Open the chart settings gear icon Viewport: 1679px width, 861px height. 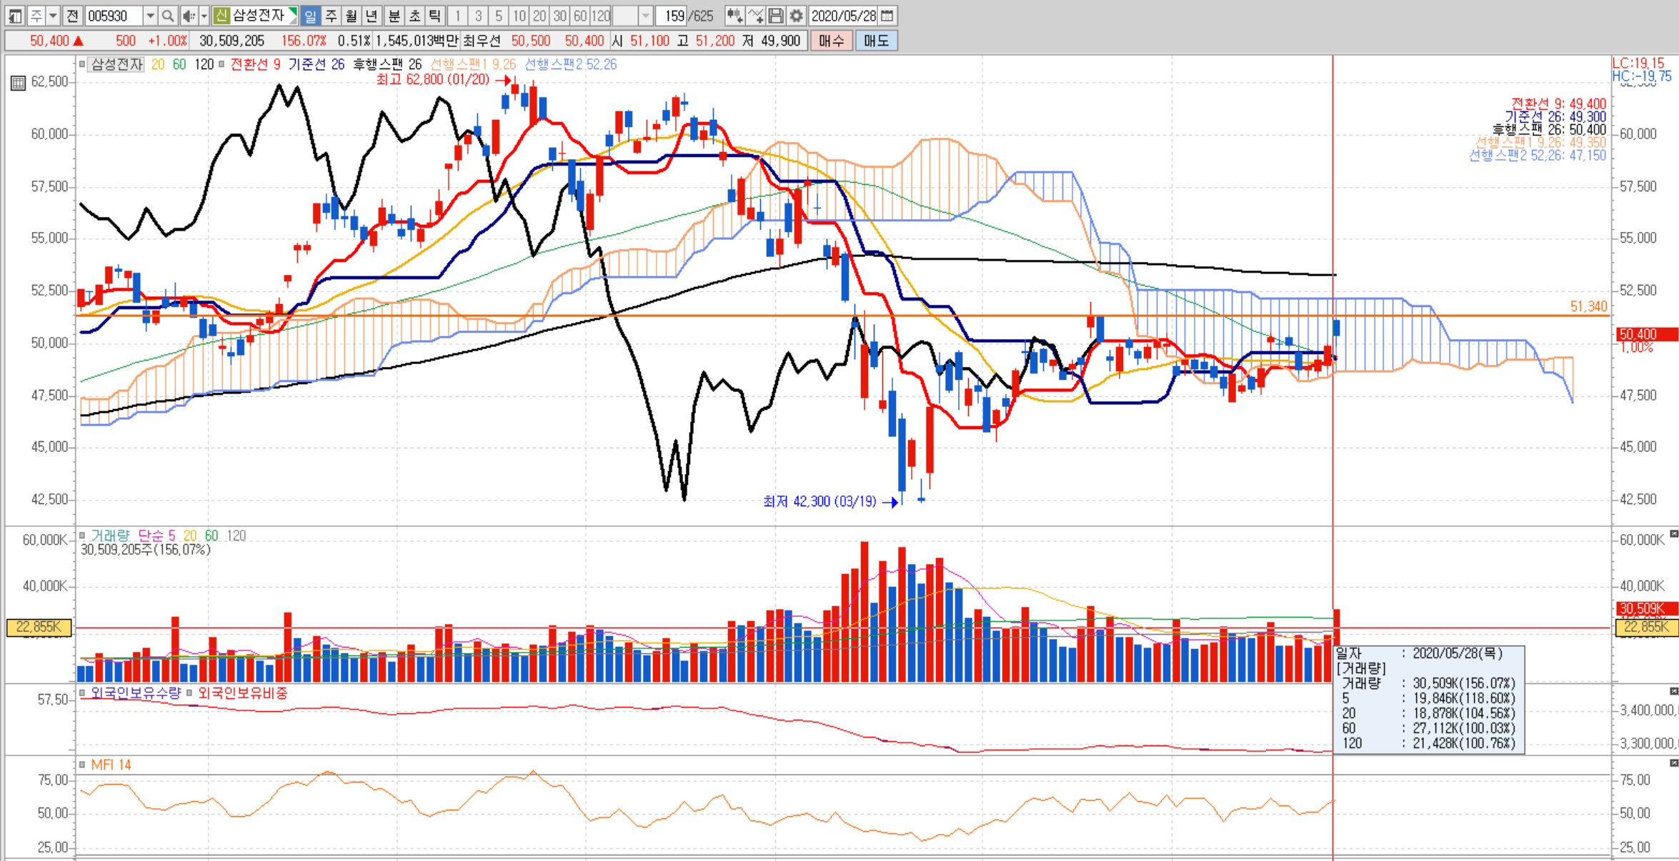pos(797,16)
